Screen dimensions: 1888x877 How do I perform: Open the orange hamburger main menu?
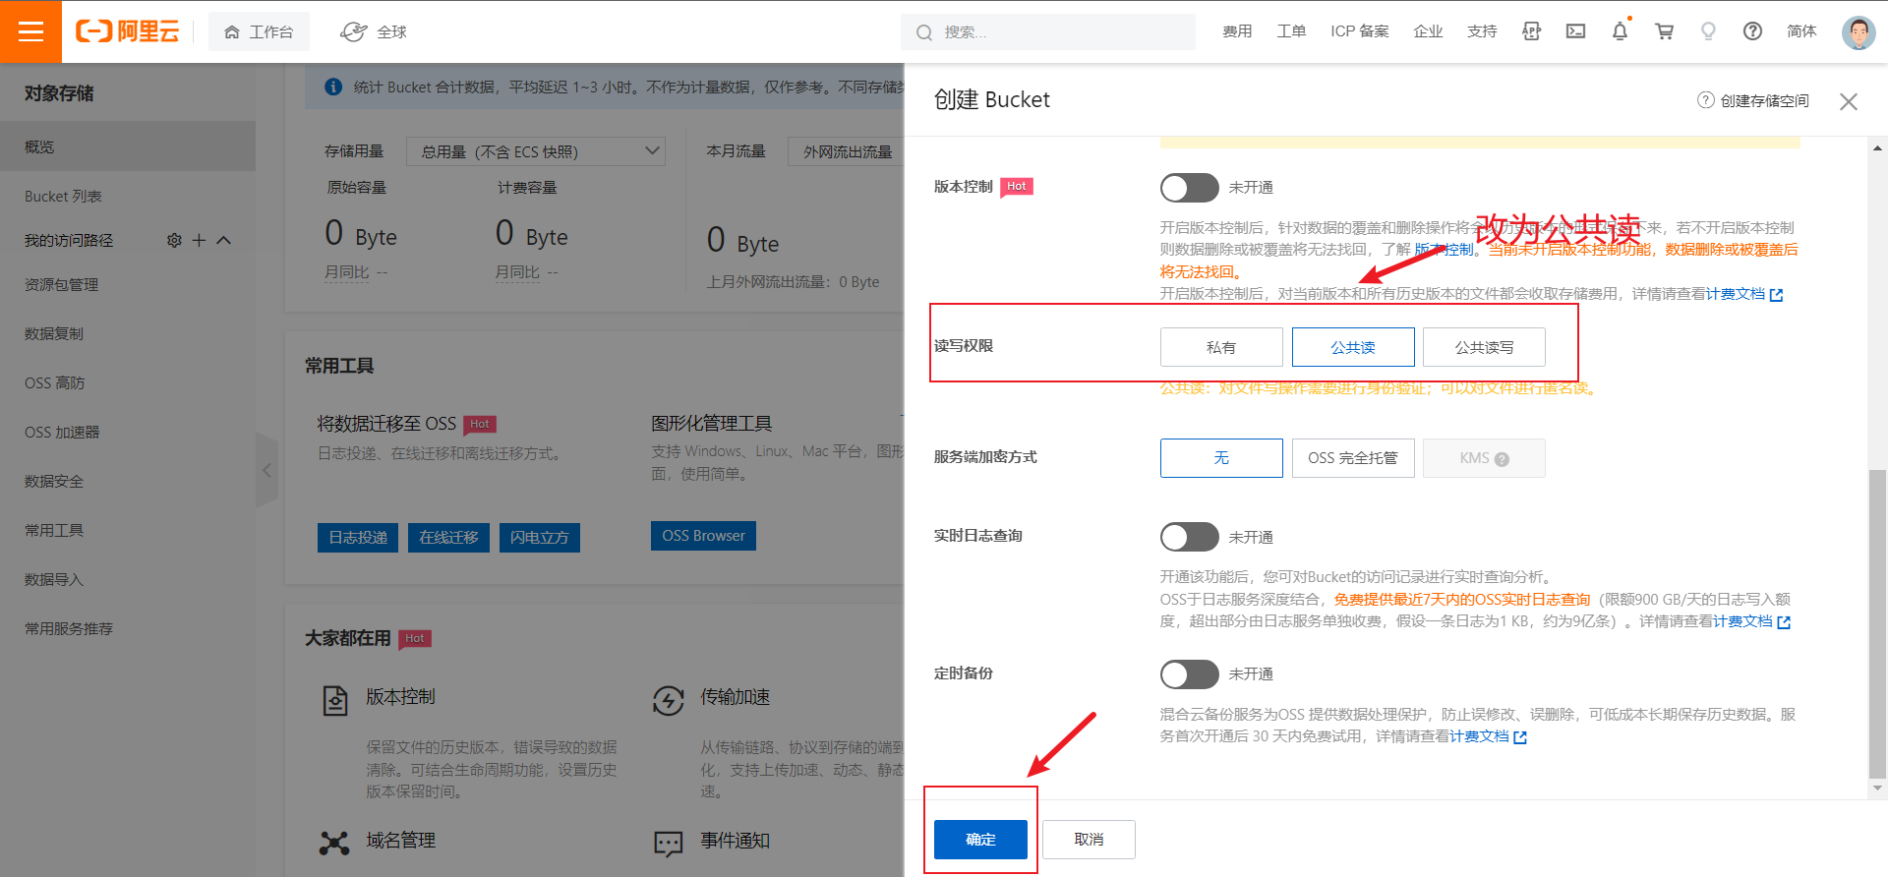tap(30, 31)
